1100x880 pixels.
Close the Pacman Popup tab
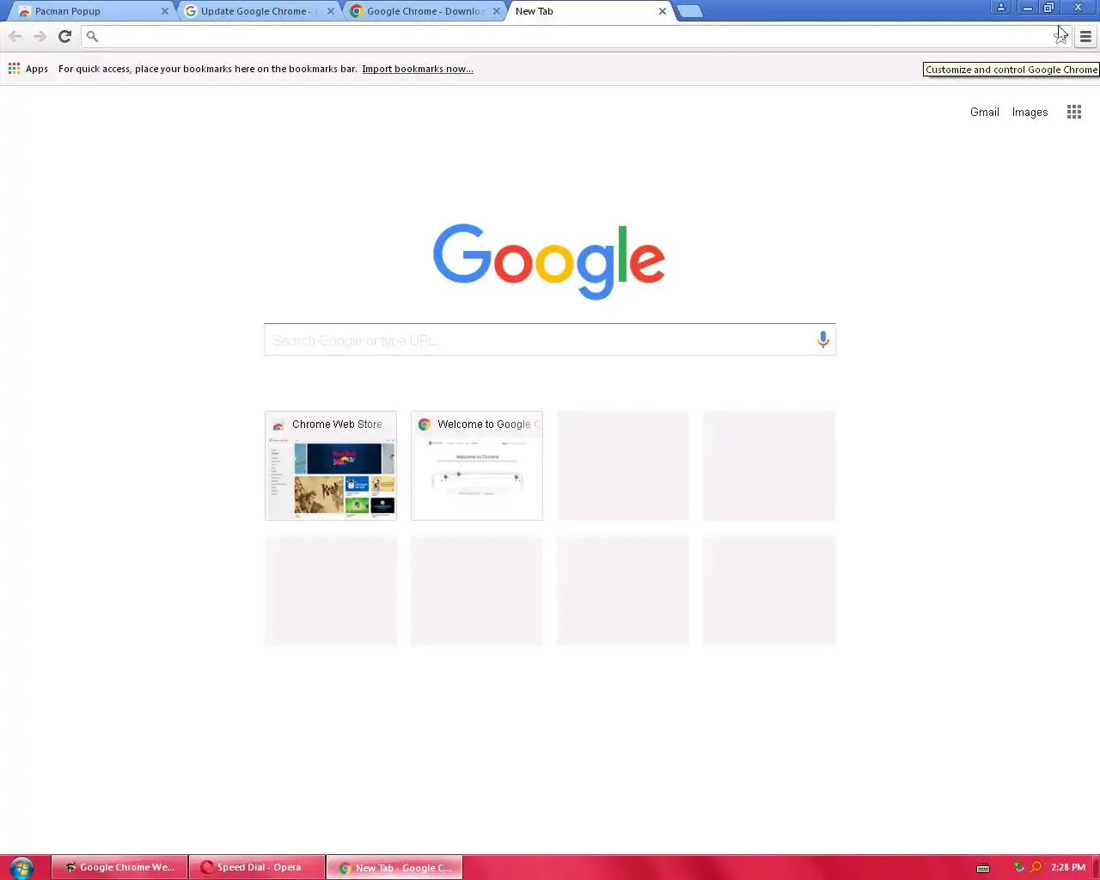pyautogui.click(x=165, y=11)
